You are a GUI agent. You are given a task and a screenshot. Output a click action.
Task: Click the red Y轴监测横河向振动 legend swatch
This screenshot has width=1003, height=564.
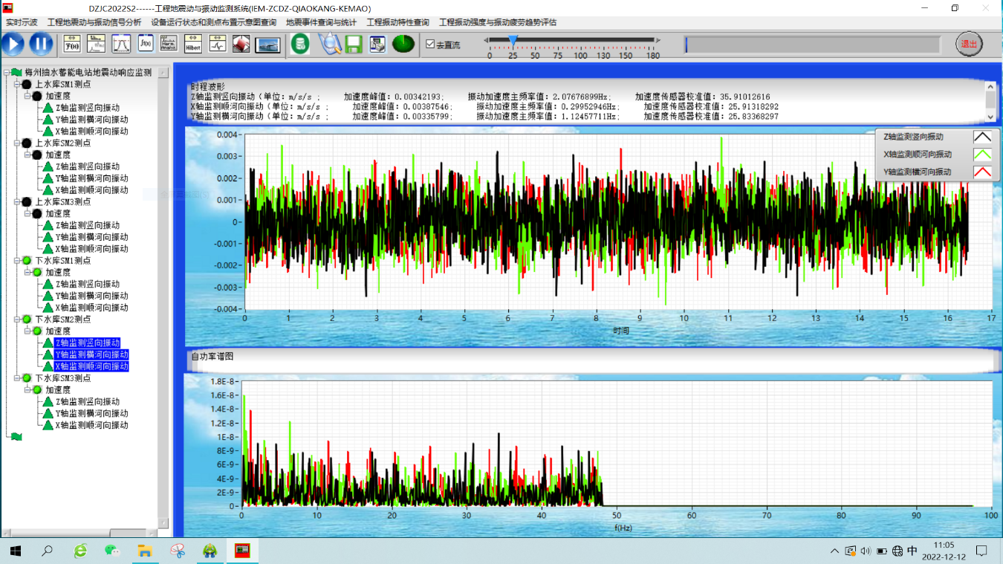coord(982,172)
